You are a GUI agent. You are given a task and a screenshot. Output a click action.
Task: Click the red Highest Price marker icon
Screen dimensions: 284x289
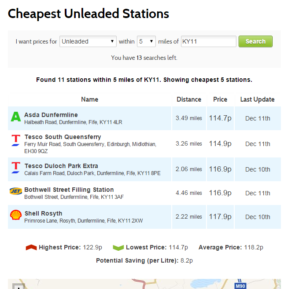tap(31, 247)
